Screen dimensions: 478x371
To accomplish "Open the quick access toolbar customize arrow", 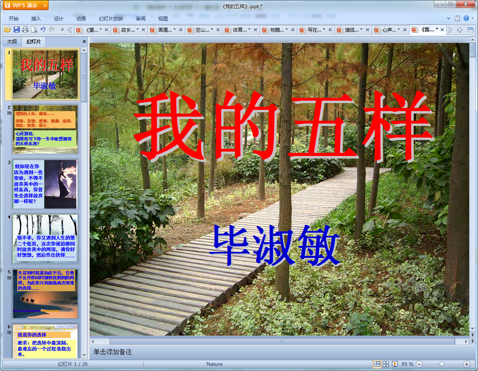I will pyautogui.click(x=62, y=30).
